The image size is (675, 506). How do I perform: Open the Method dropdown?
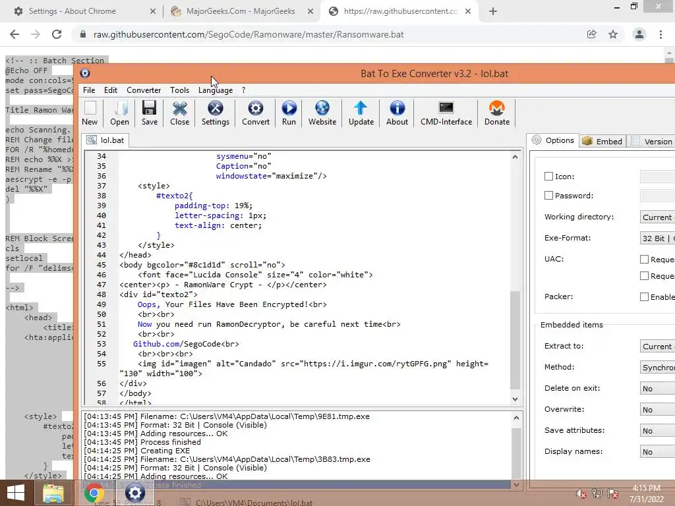click(x=657, y=367)
